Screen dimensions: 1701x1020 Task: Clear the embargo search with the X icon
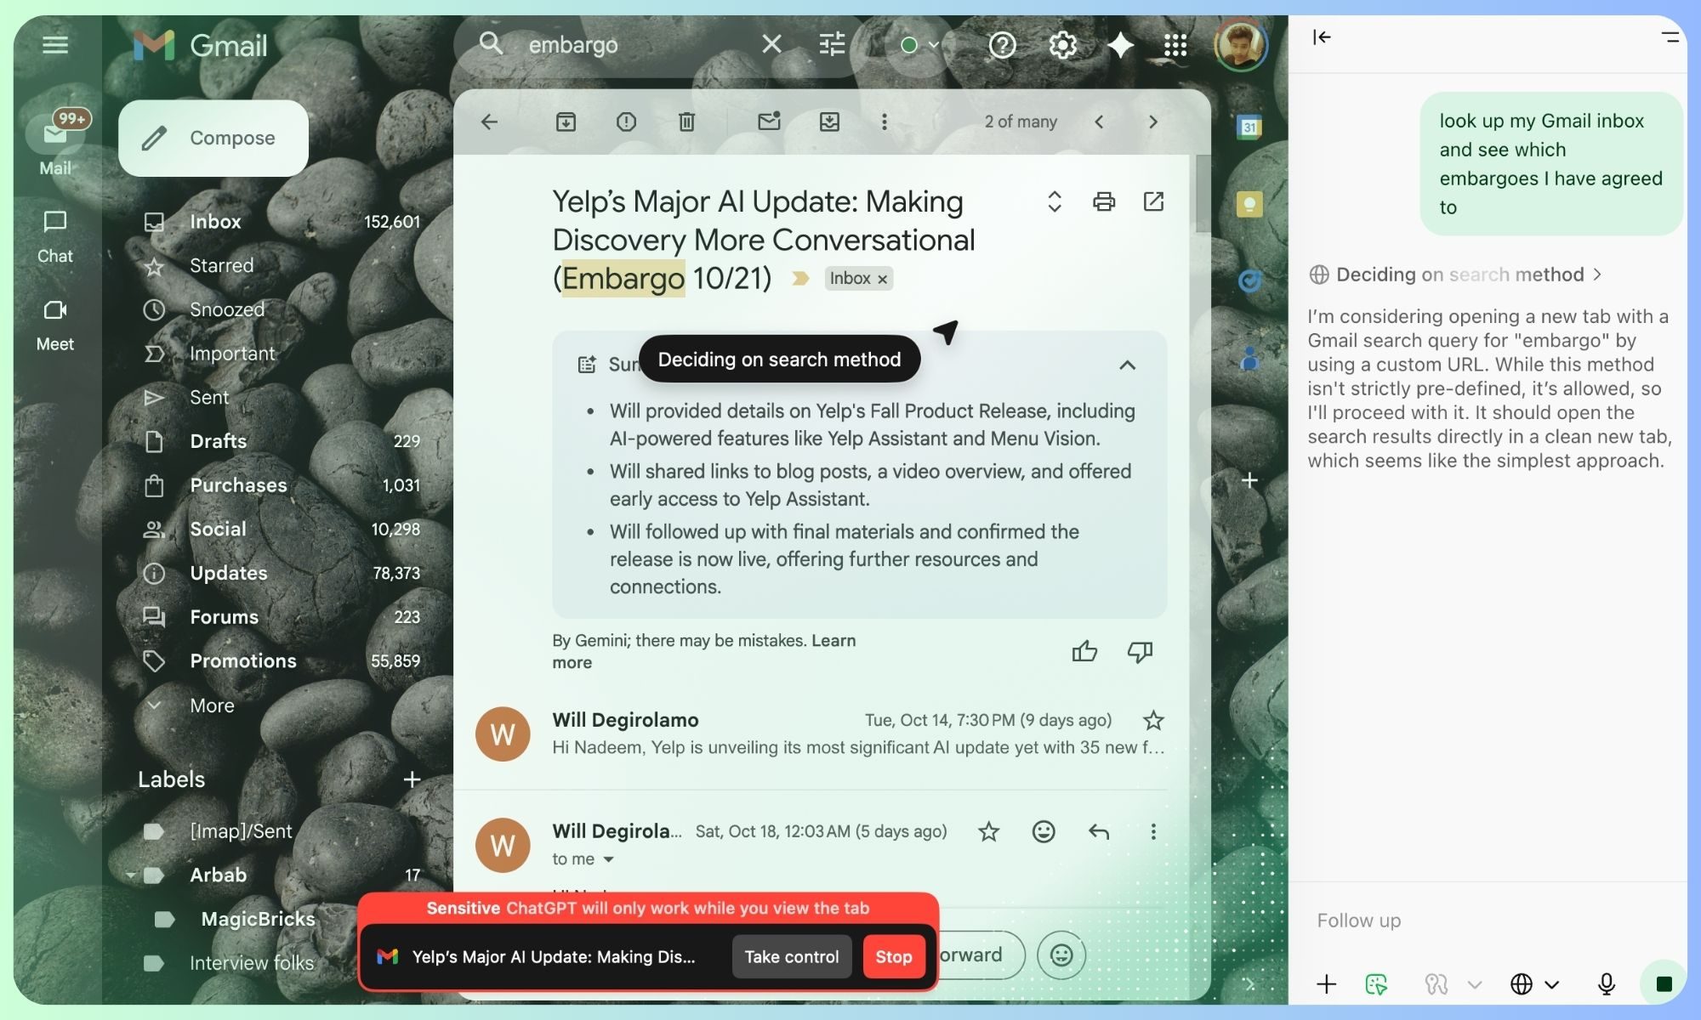(x=771, y=43)
